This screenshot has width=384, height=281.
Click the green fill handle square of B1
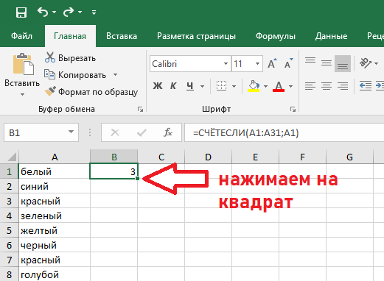click(137, 179)
